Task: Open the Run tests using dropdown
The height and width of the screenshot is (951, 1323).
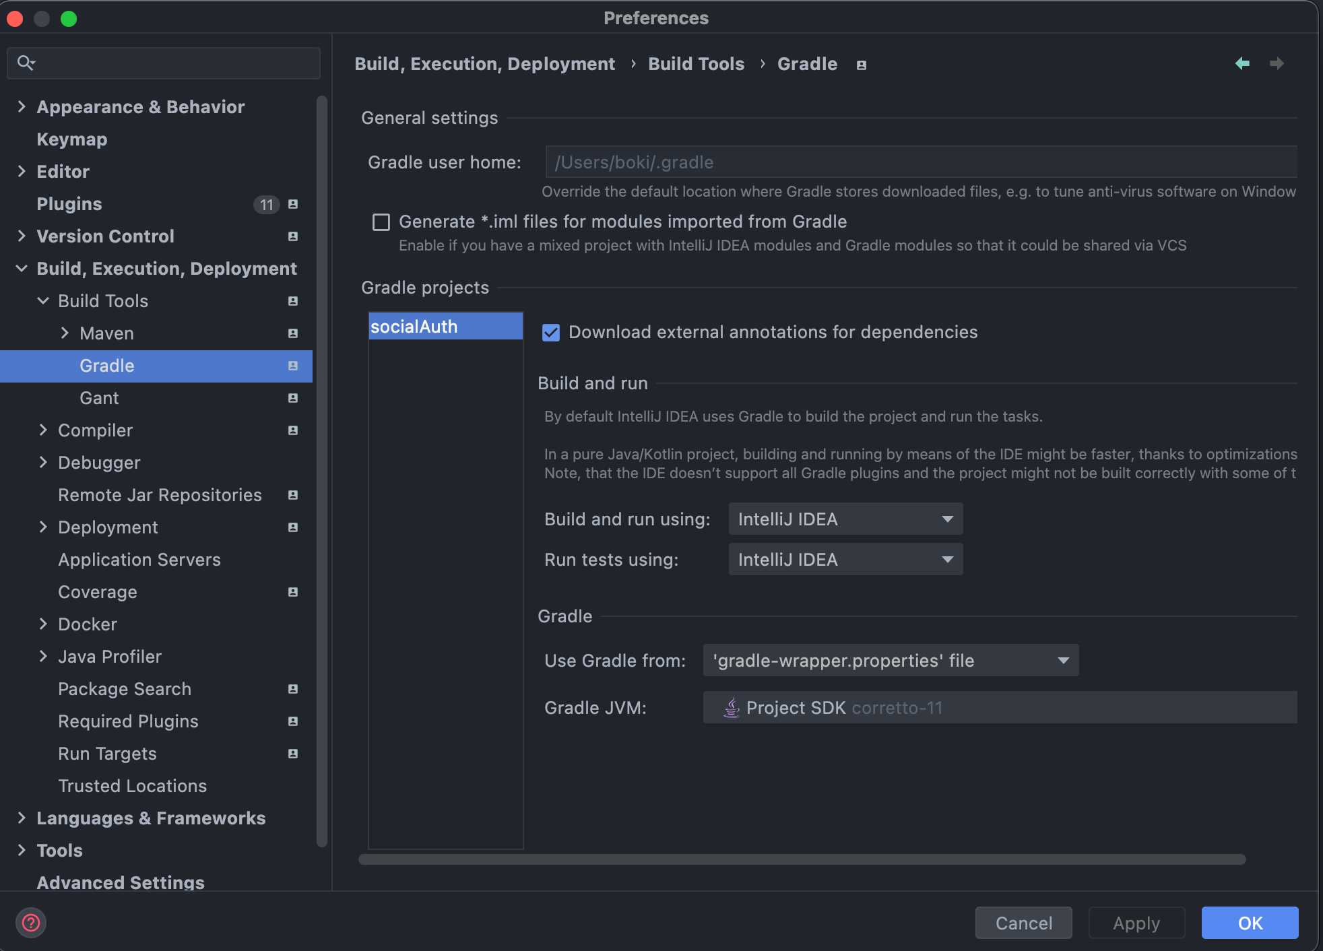Action: [845, 560]
